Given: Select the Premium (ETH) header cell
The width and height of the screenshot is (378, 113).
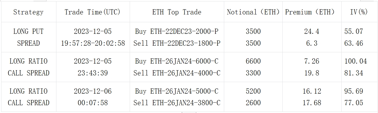Looking at the screenshot, I should point(310,12).
